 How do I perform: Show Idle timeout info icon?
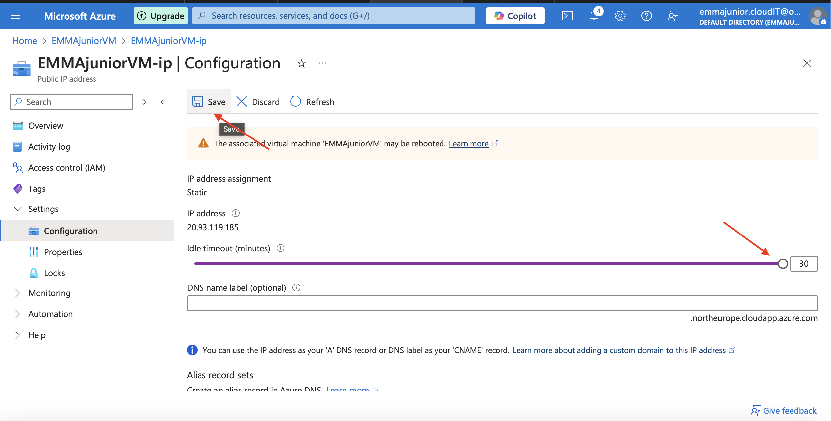[x=281, y=248]
